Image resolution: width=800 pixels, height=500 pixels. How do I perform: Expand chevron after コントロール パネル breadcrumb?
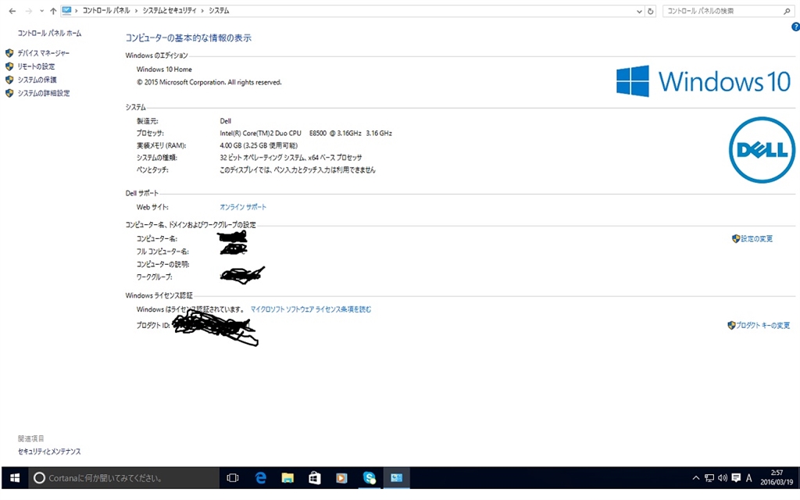[136, 11]
